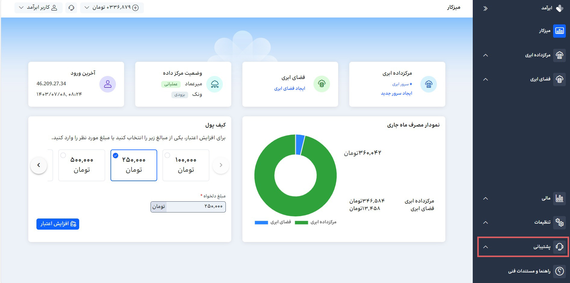Click the مبلغ دلخواه amount input field
The height and width of the screenshot is (283, 570).
[188, 207]
